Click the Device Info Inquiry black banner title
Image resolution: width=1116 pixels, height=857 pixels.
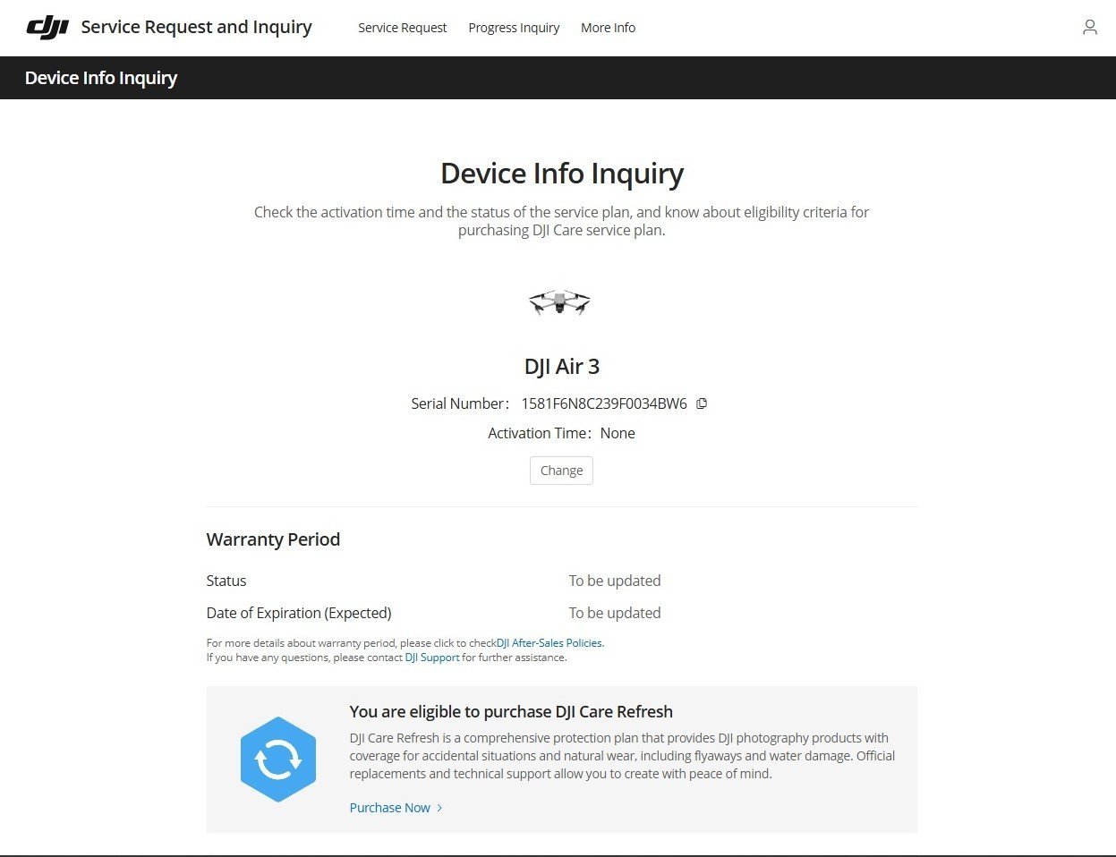[x=101, y=78]
